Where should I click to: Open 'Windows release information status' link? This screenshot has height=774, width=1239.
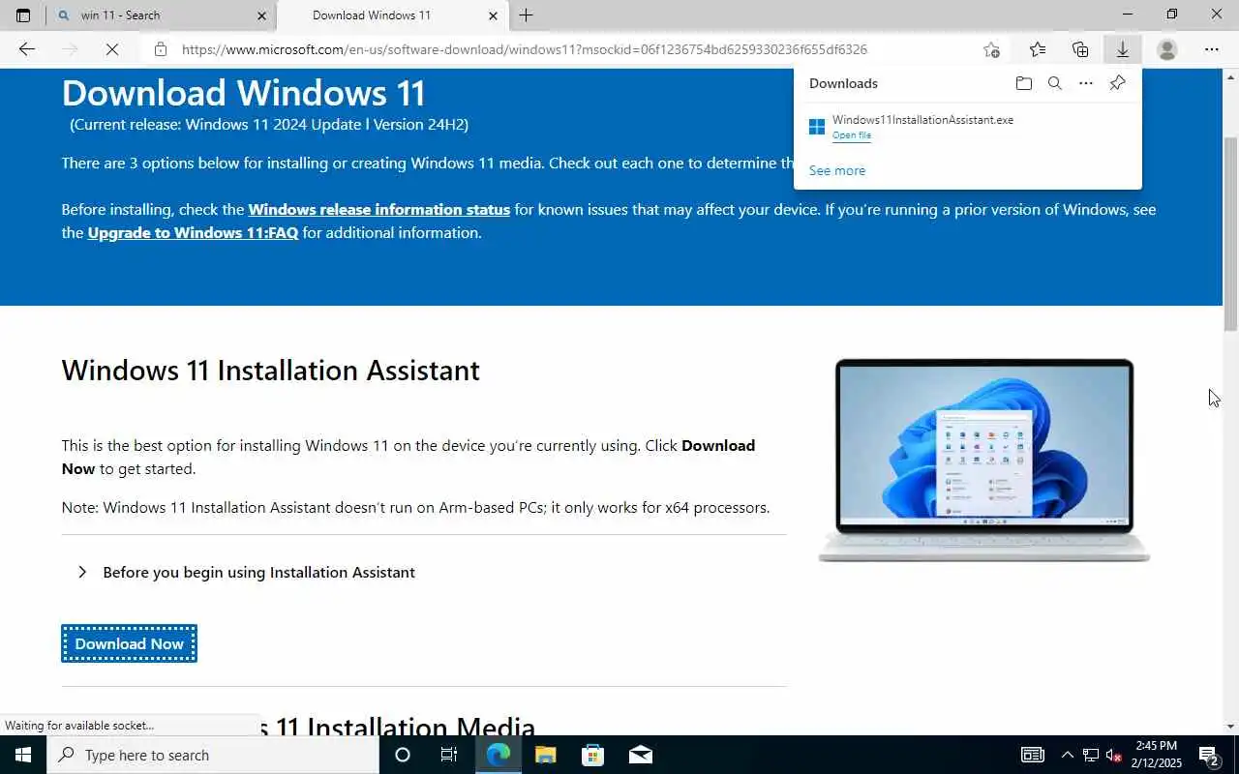(379, 209)
